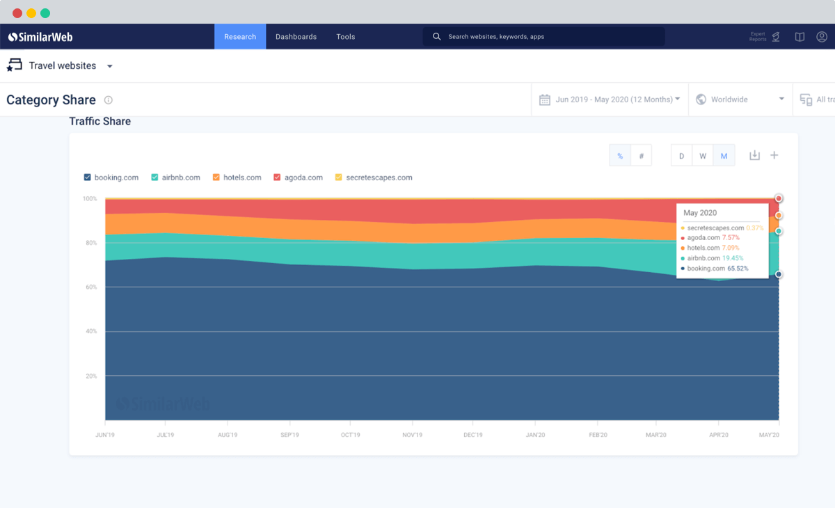This screenshot has height=508, width=835.
Task: Uncheck secretescapes.com legend checkbox
Action: pyautogui.click(x=339, y=177)
